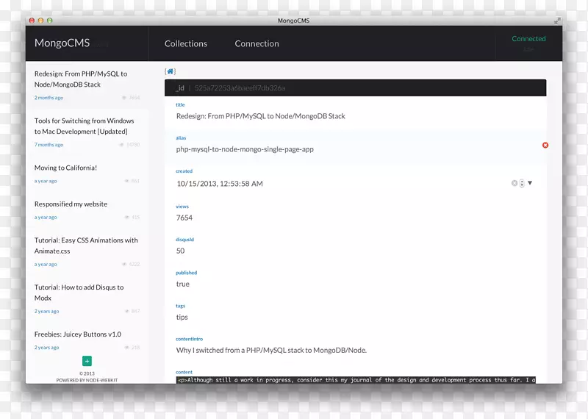Open the date picker dropdown arrow on created field
The height and width of the screenshot is (419, 588).
530,183
